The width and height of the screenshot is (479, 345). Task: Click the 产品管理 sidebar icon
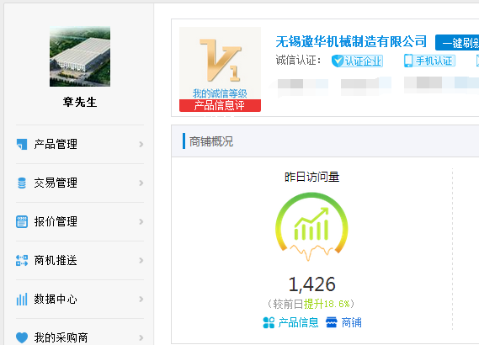coord(22,144)
